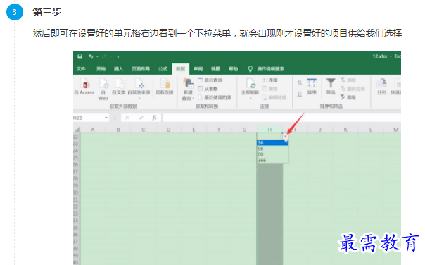Viewport: 425px width, 265px height.
Task: Click 连接 button in connections group
Action: click(269, 80)
